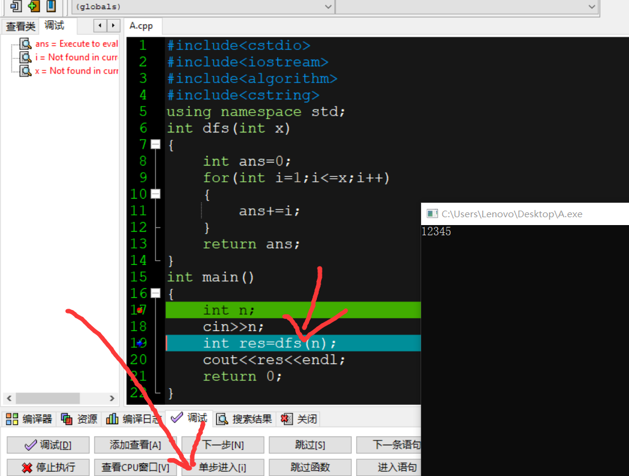The image size is (629, 476).
Task: Click the console output '12345'
Action: click(436, 232)
